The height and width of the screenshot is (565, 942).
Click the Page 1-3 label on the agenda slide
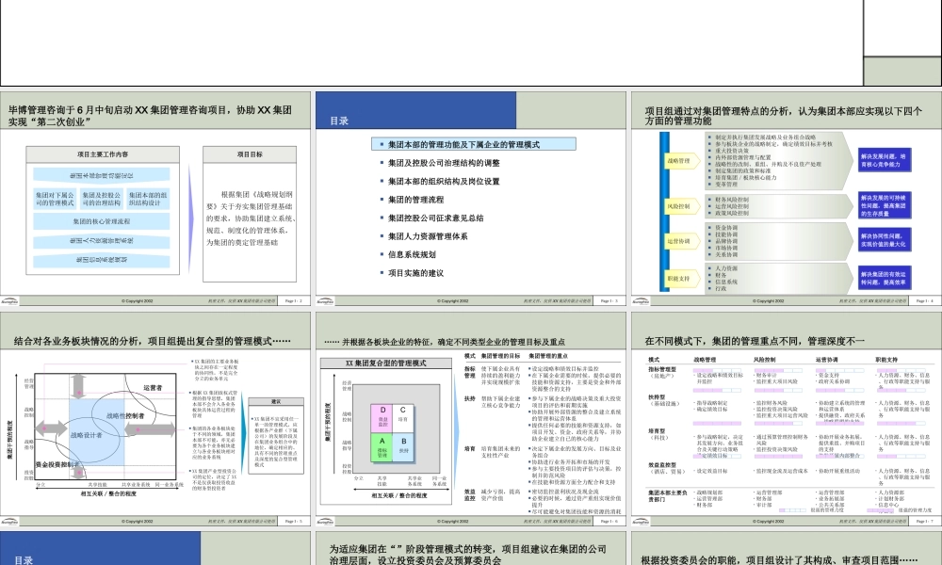pos(609,299)
